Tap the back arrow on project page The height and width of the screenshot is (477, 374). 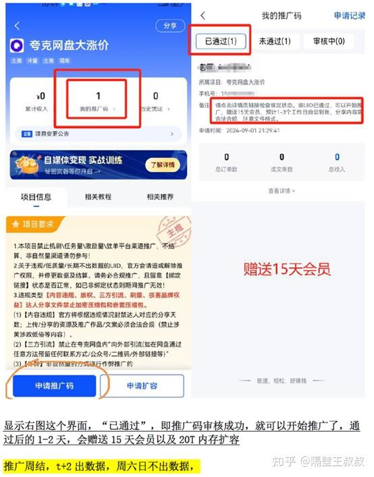click(x=18, y=26)
